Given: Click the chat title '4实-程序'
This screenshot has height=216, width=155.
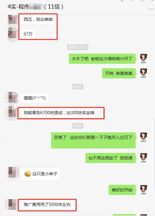Looking at the screenshot, I should click(18, 7).
